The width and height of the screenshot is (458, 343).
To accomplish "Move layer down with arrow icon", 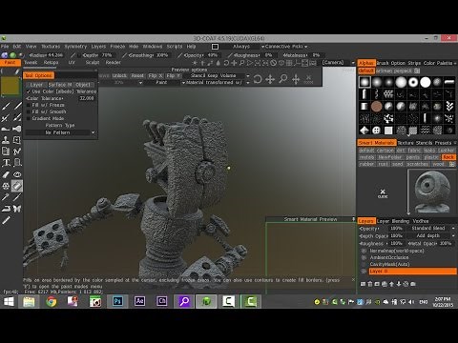I will [399, 284].
